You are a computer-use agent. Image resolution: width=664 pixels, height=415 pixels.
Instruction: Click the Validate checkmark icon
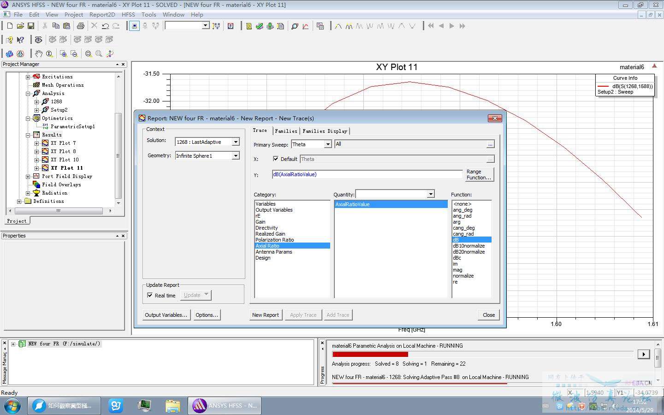pyautogui.click(x=260, y=26)
